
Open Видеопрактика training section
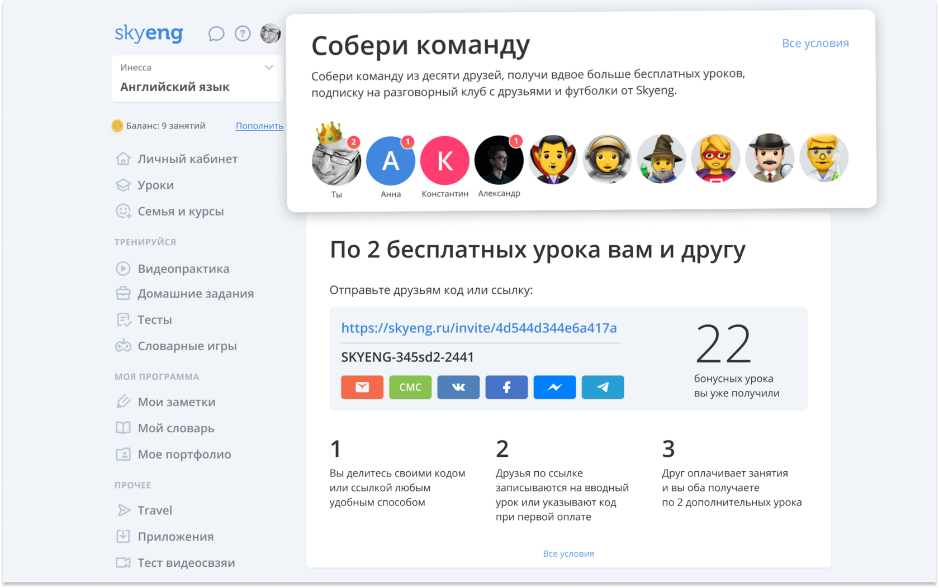183,269
